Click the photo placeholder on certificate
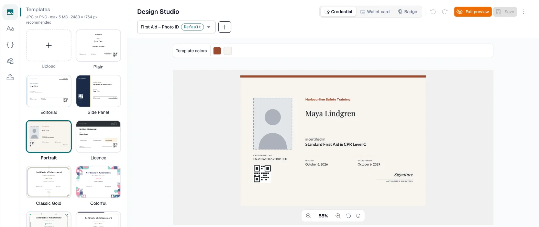This screenshot has height=227, width=539. [x=273, y=123]
